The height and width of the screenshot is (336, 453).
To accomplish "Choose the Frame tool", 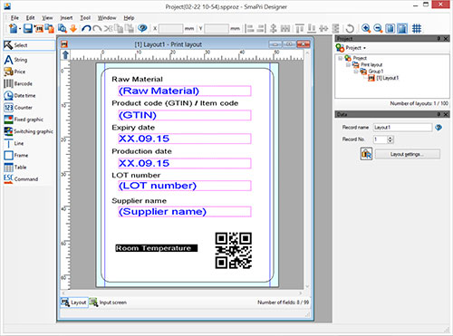I will [16, 155].
